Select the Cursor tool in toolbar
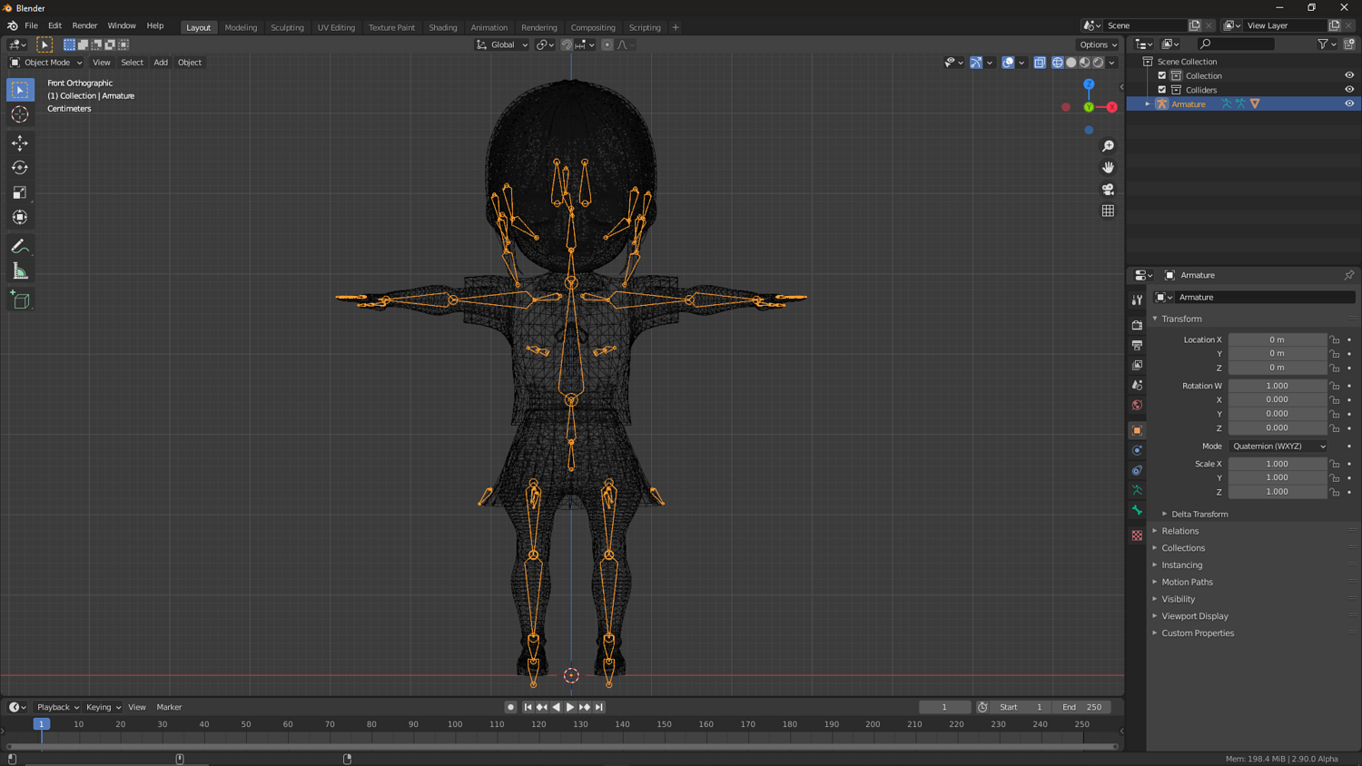 click(20, 114)
